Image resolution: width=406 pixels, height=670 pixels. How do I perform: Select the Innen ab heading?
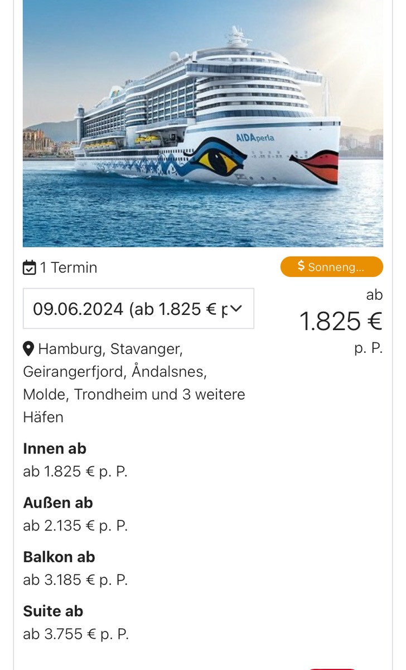click(55, 448)
